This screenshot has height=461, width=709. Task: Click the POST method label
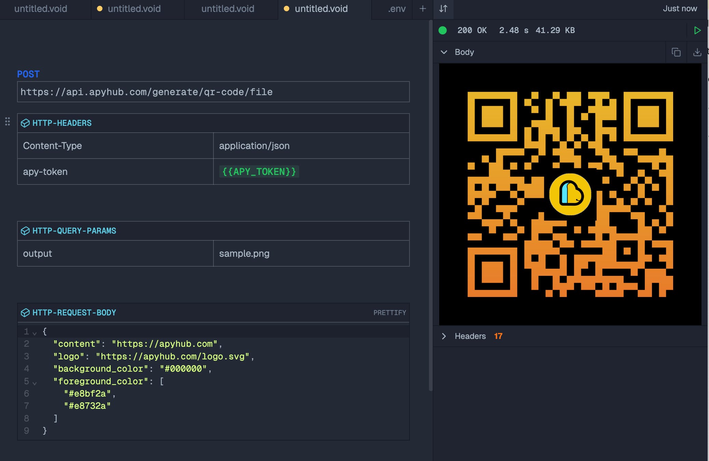[x=28, y=74]
